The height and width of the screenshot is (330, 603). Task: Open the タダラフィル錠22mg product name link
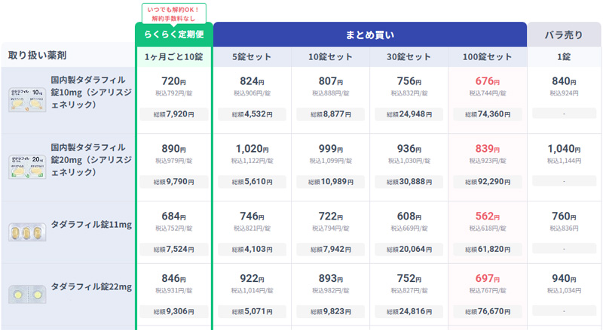click(91, 286)
